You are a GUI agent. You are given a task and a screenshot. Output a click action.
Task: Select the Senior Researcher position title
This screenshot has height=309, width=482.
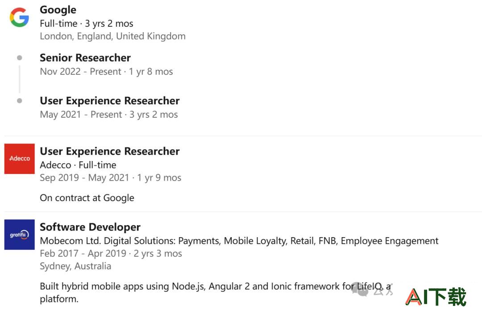(85, 58)
